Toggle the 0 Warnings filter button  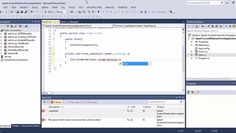point(72,102)
